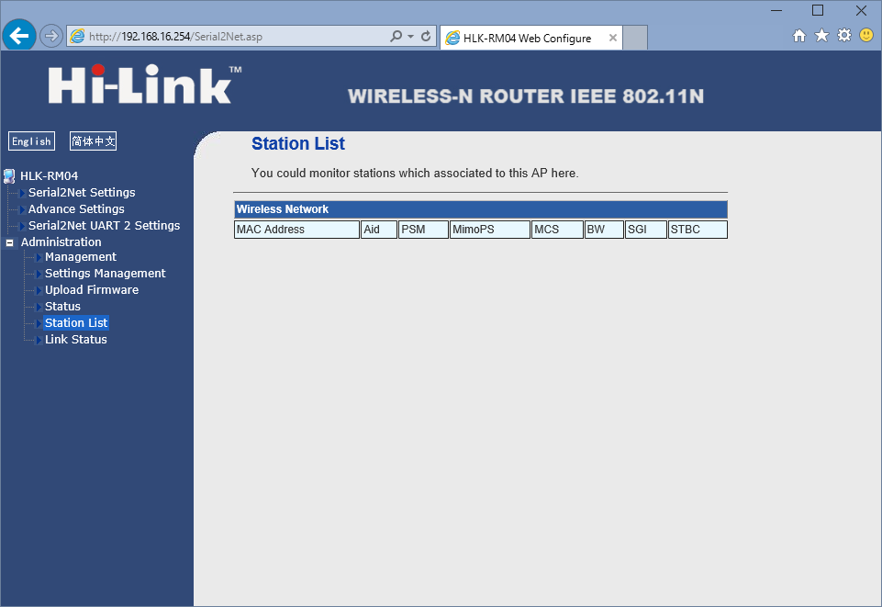Click the MCS column header
The image size is (882, 607).
[557, 230]
